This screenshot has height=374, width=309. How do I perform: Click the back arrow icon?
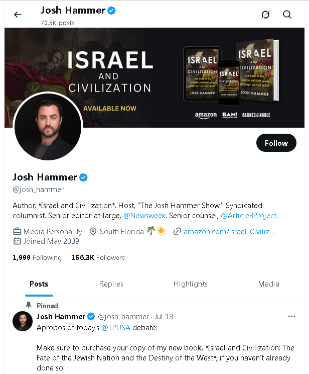pyautogui.click(x=18, y=15)
